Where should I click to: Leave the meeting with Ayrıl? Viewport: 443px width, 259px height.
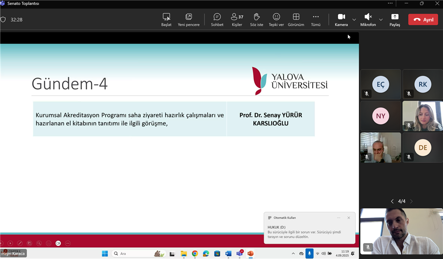[423, 19]
